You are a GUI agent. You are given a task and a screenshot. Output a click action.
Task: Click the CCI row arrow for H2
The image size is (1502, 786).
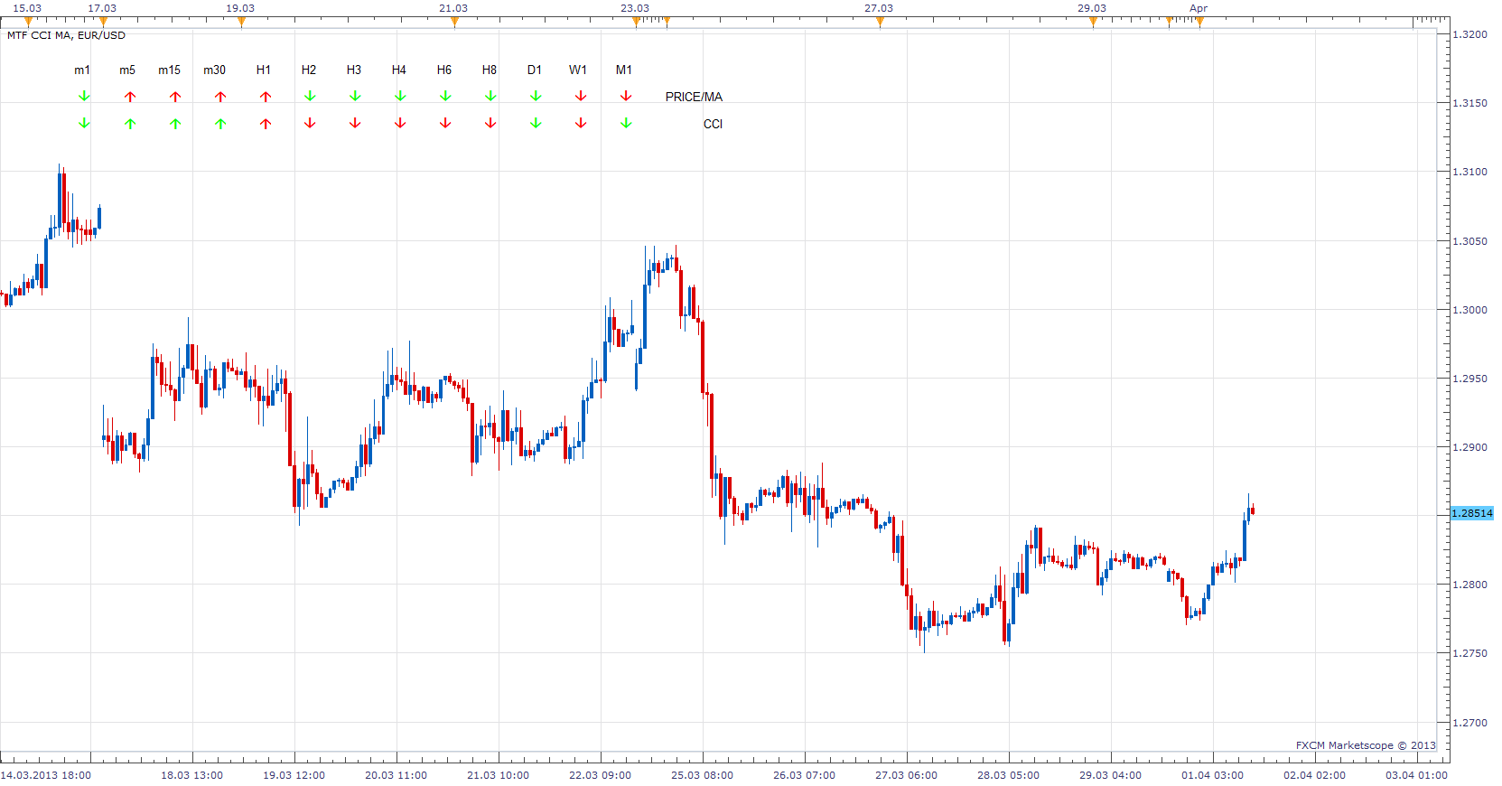310,124
